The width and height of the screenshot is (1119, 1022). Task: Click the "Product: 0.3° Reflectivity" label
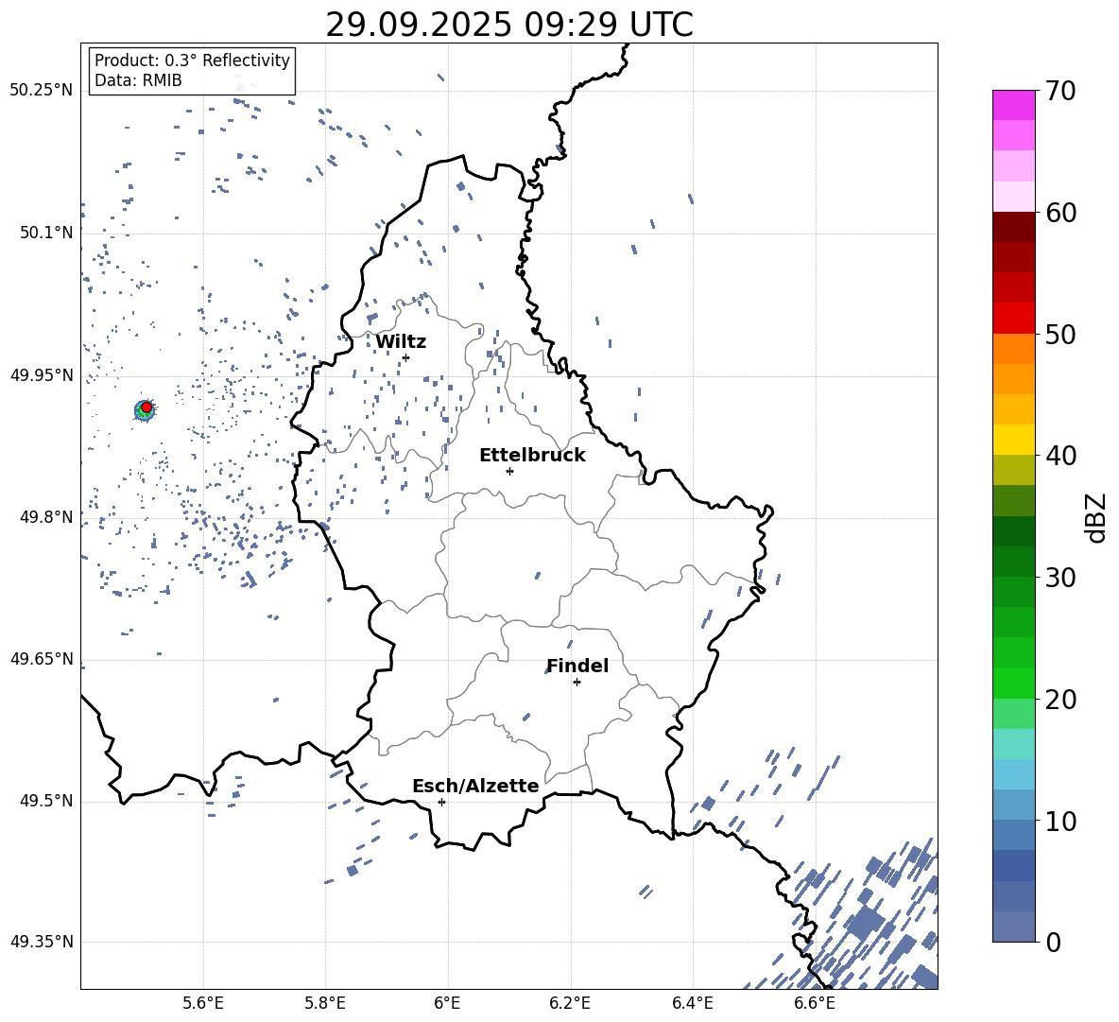click(x=192, y=61)
